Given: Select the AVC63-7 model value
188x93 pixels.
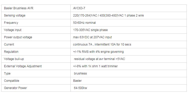Looking at the screenshot, I should coord(79,8).
